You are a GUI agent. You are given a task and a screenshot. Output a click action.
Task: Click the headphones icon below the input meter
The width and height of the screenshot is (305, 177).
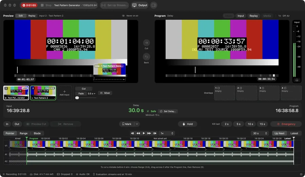click(297, 80)
